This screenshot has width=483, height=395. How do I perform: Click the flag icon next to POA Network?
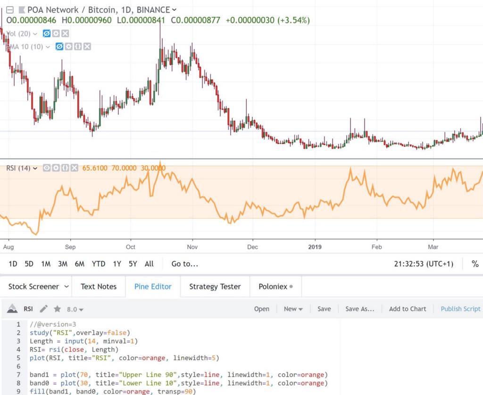click(x=22, y=10)
